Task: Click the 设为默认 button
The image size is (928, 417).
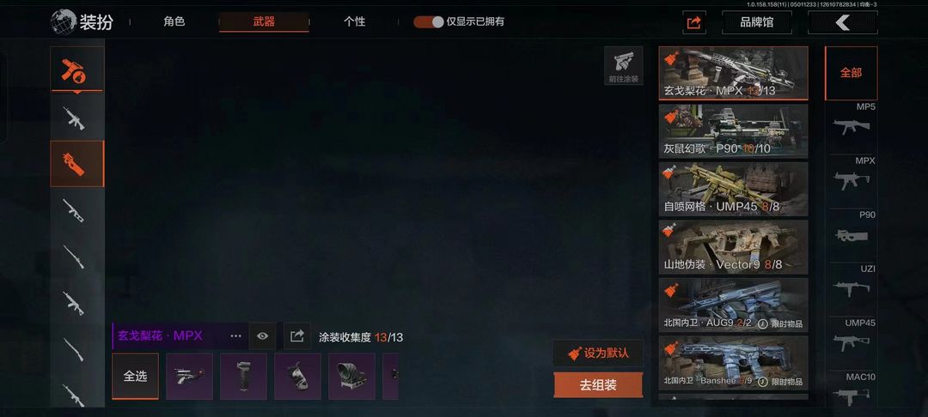Action: (x=598, y=354)
